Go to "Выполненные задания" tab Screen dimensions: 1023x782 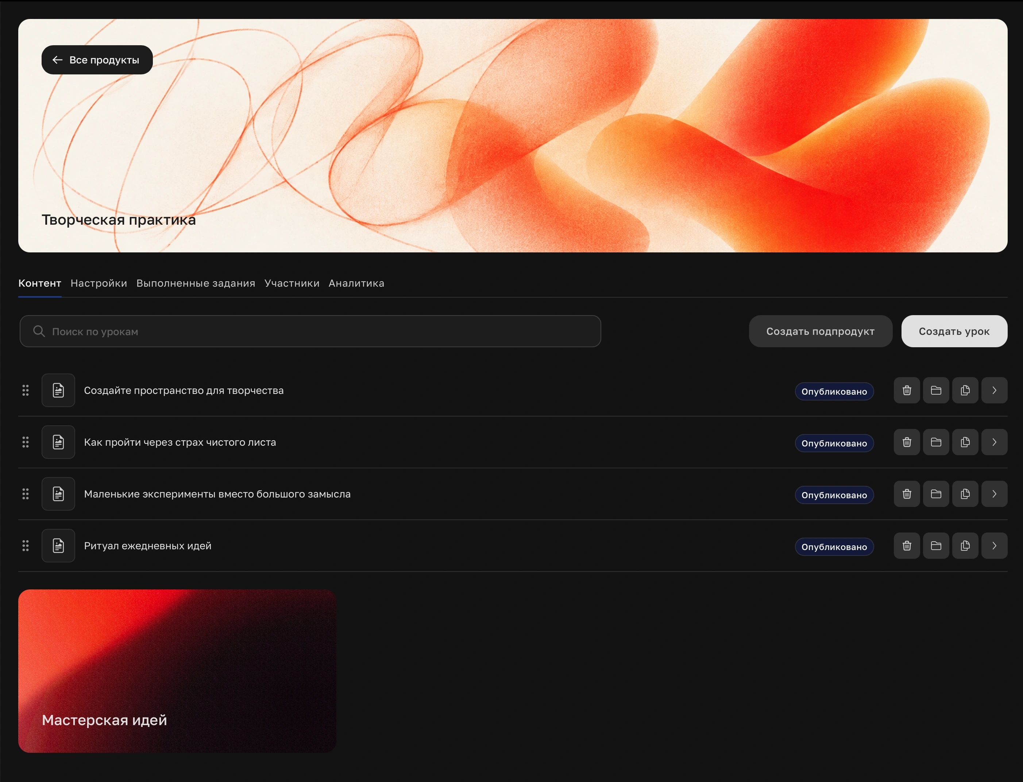click(196, 283)
